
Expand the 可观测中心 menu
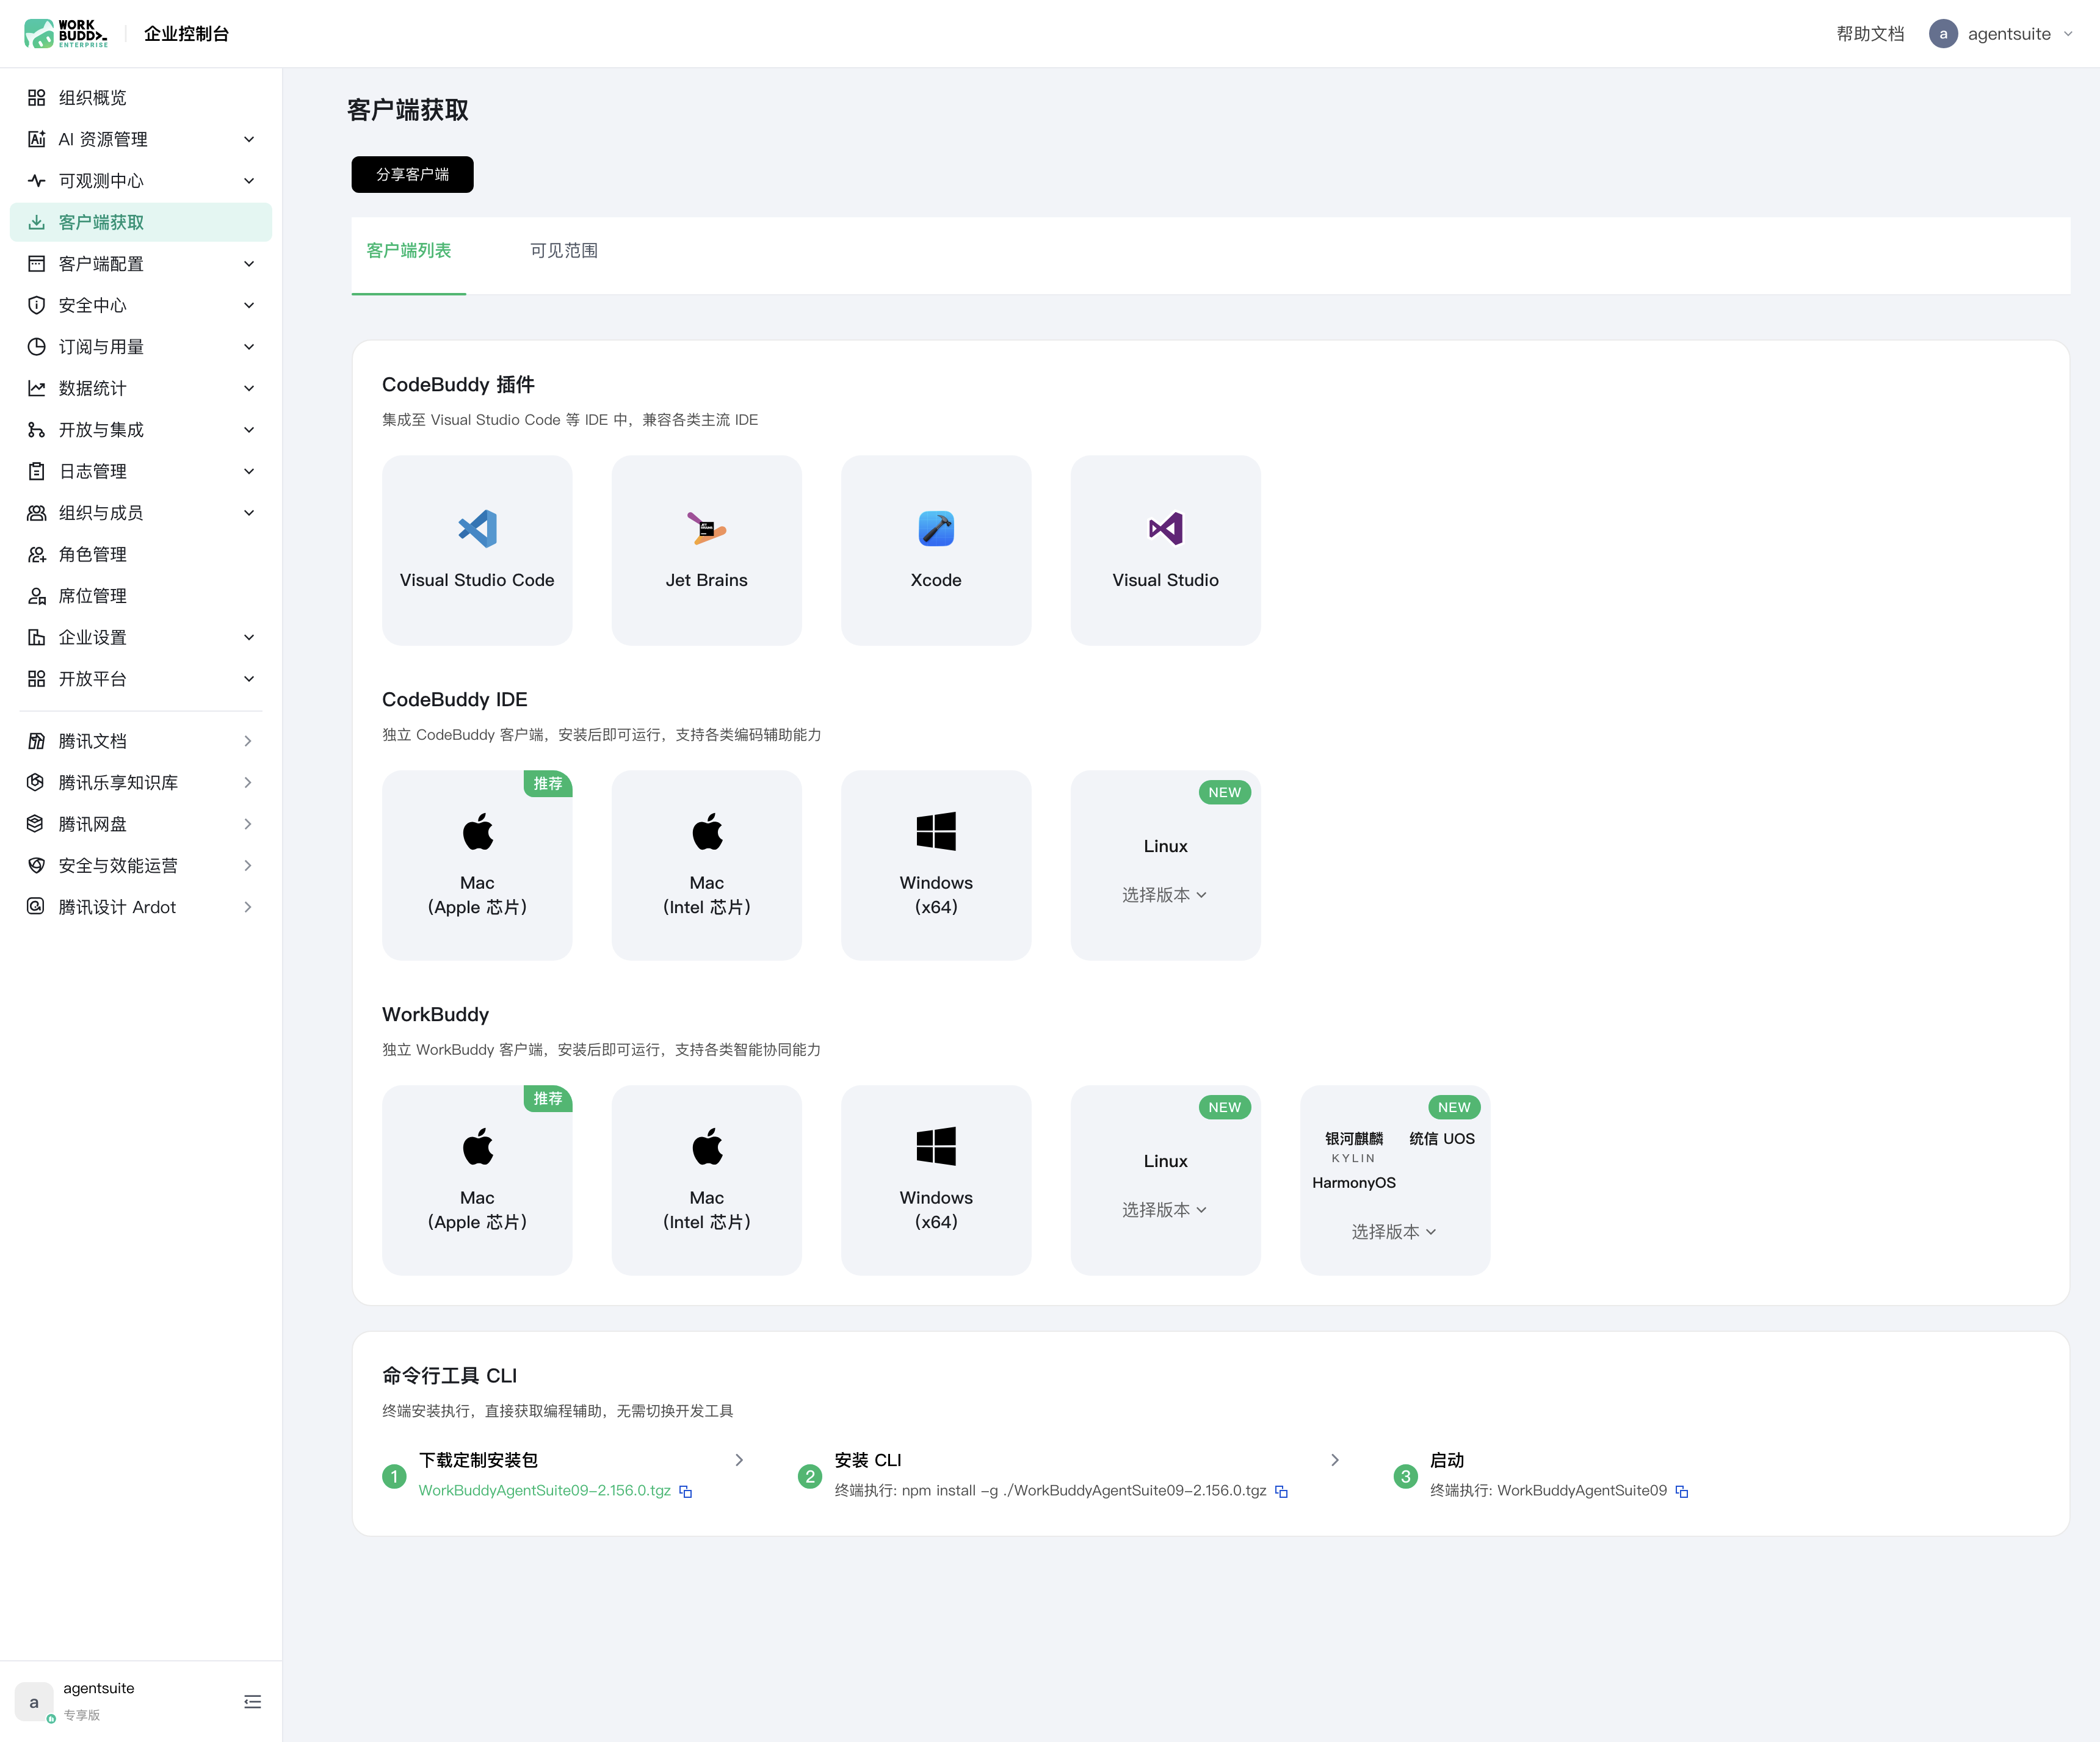tap(140, 181)
